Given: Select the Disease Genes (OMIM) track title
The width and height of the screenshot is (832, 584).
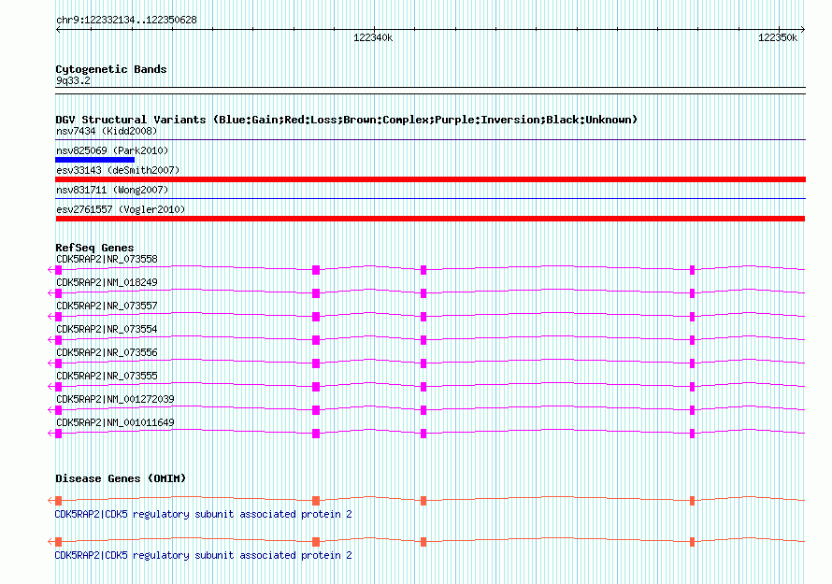Looking at the screenshot, I should point(121,478).
